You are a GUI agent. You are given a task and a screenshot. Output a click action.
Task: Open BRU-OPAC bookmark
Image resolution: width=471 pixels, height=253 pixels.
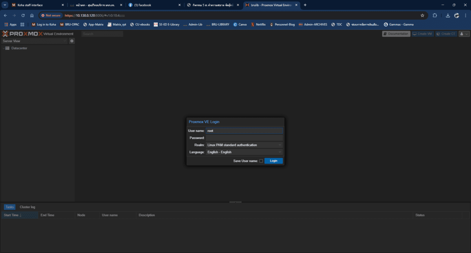point(69,24)
